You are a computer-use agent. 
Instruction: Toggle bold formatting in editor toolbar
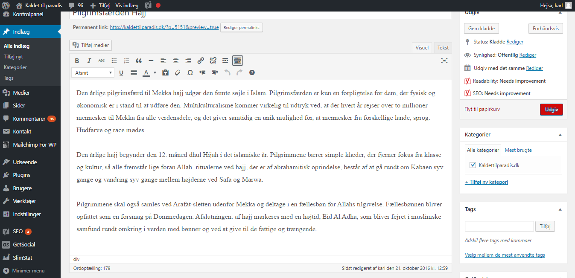coord(77,61)
